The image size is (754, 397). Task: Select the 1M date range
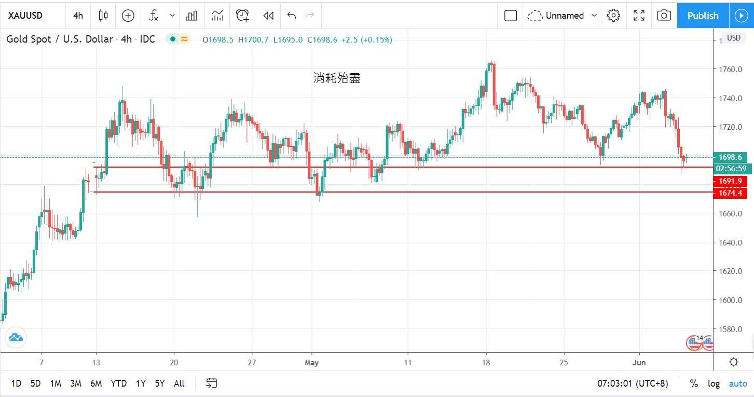[56, 384]
